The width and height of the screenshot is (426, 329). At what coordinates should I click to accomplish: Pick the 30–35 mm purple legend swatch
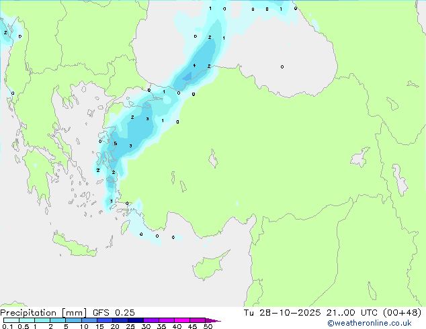coord(151,320)
